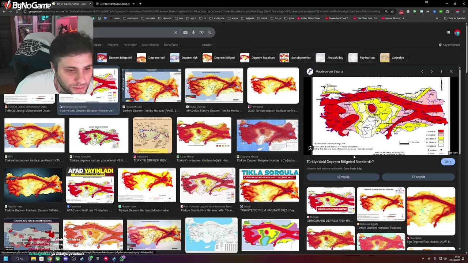Select the Coğrafya filter chip
Image resolution: width=468 pixels, height=263 pixels.
(393, 58)
